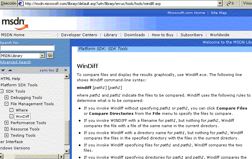Open How to Buy menu item
Screen dimensions: 252x159
pos(163,35)
